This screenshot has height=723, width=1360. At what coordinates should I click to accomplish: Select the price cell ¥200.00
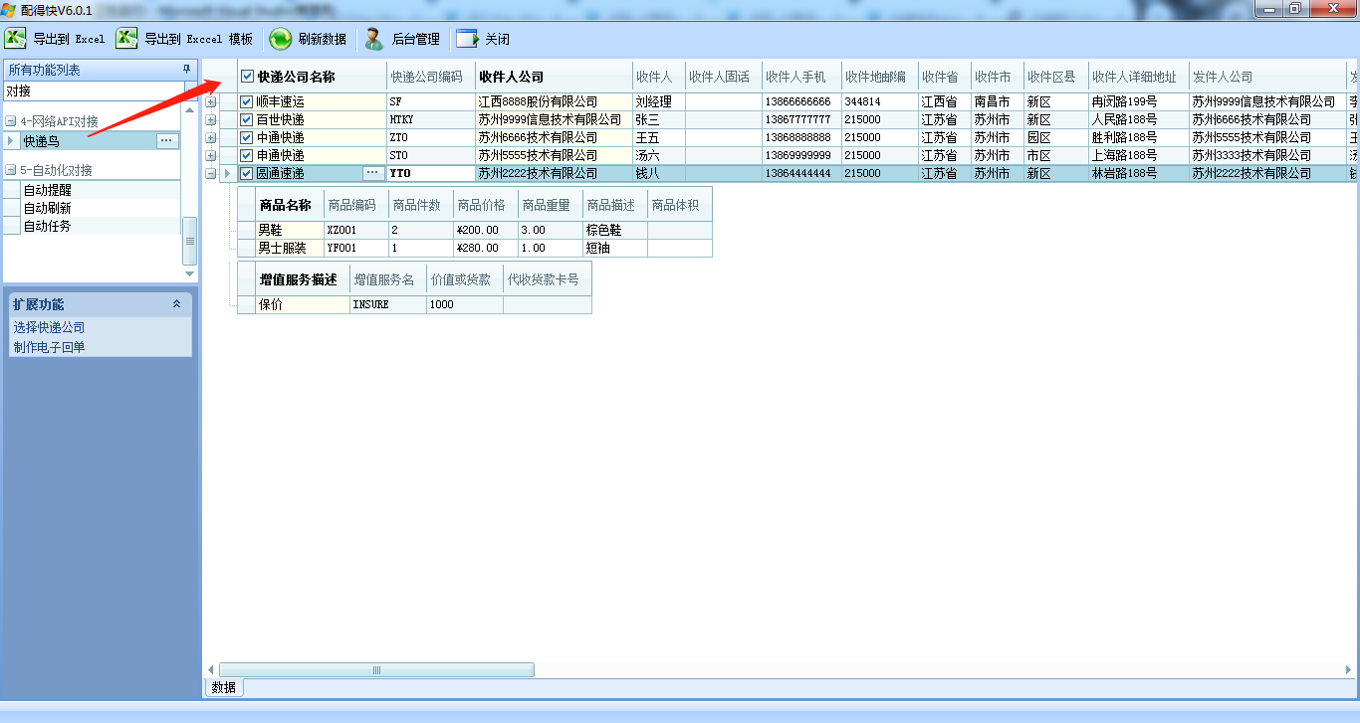485,230
